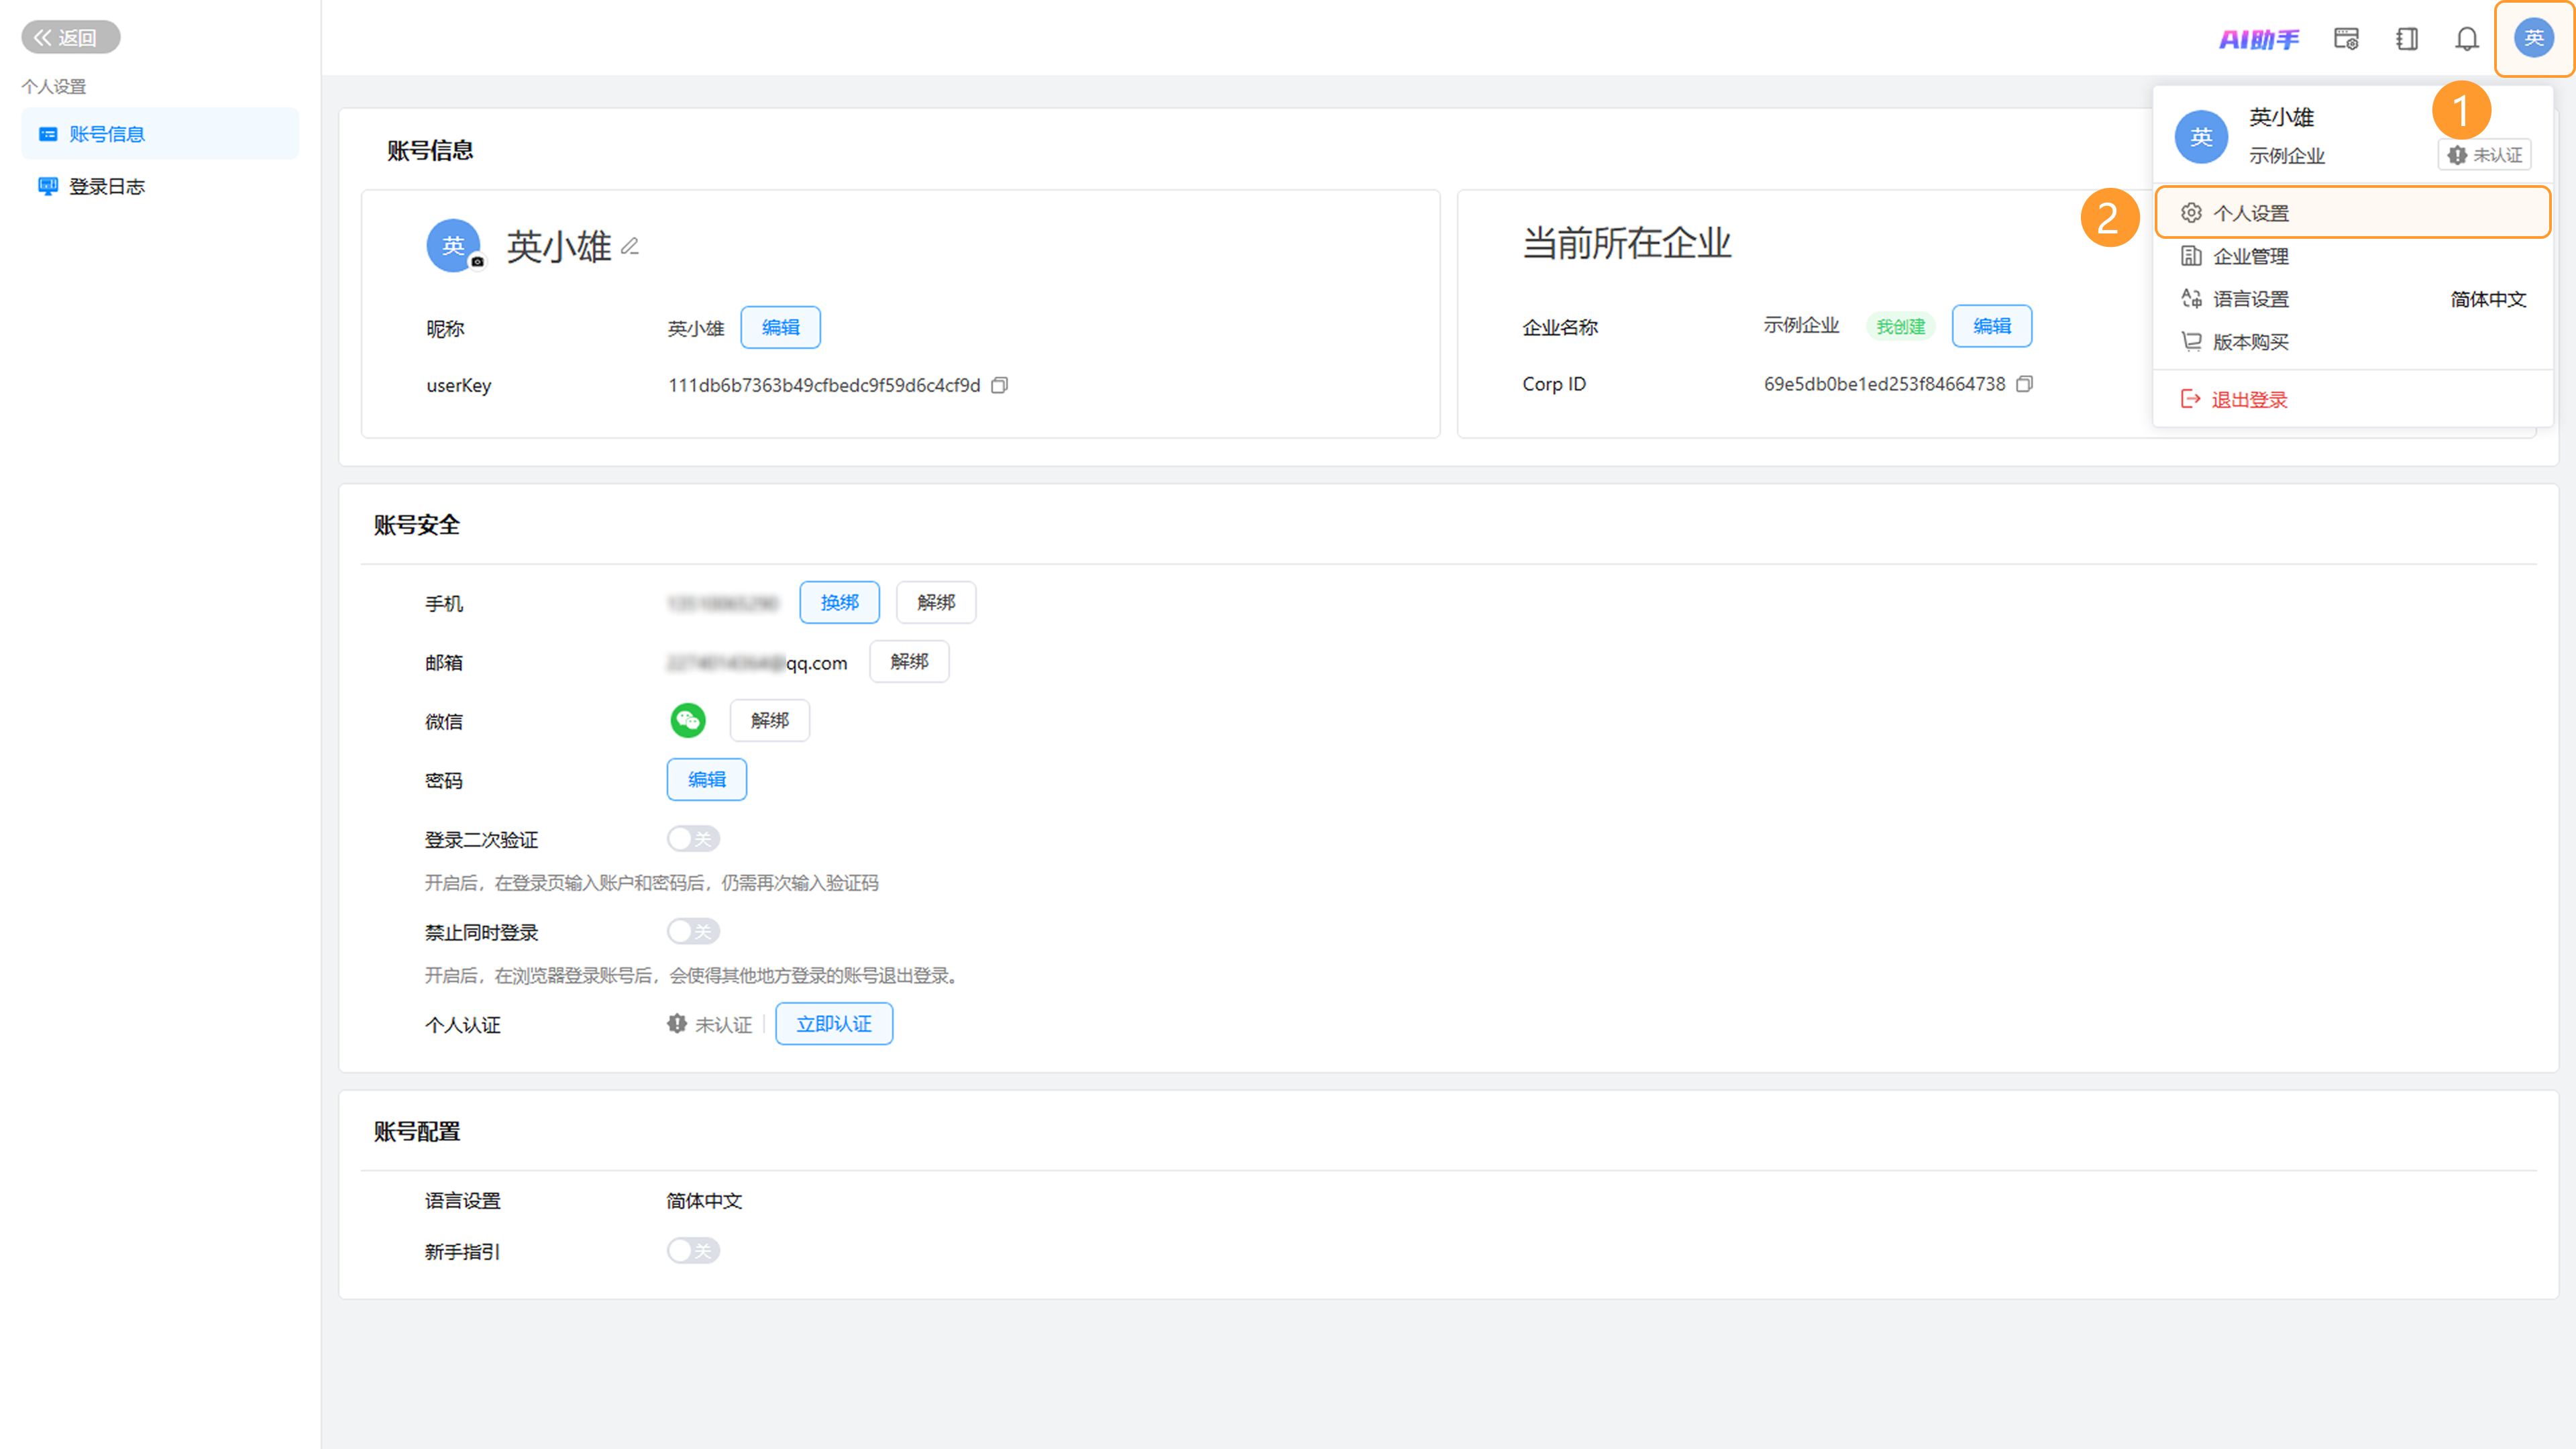The width and height of the screenshot is (2576, 1449).
Task: Click the pencil icon next to 英小雄 heading
Action: point(630,246)
